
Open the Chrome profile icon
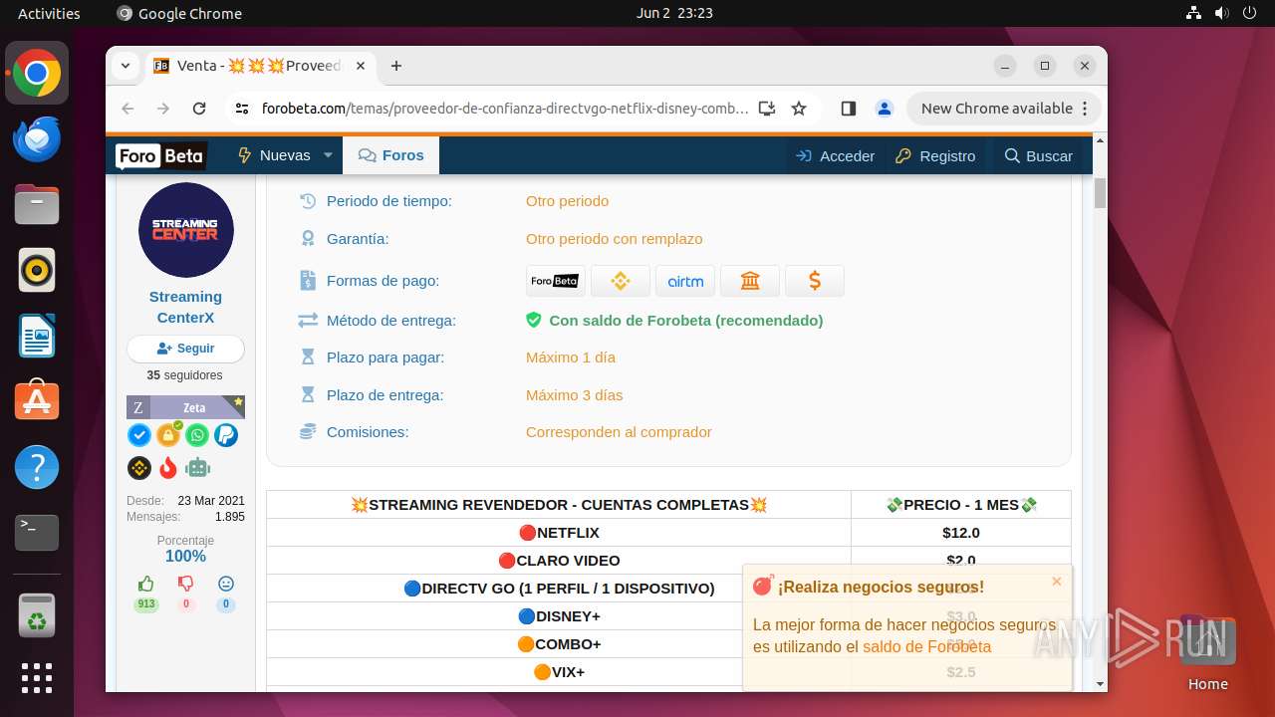(x=884, y=109)
